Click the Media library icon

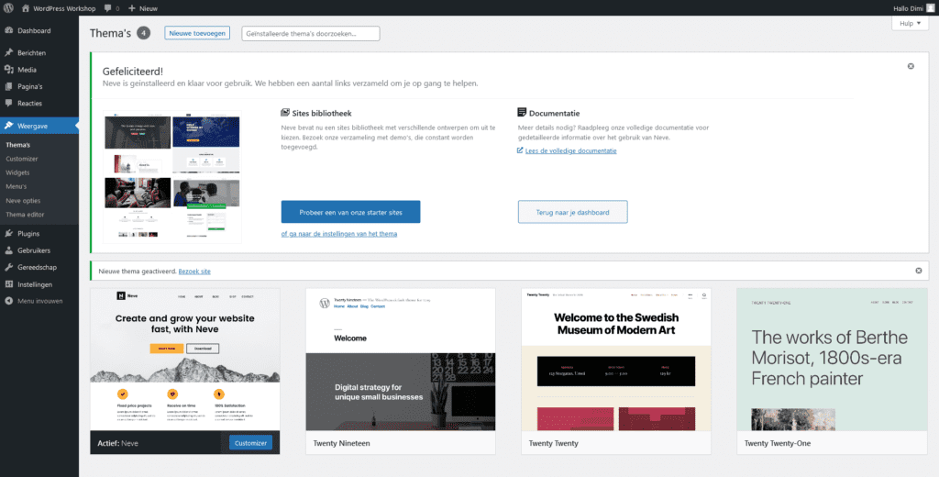pyautogui.click(x=9, y=70)
